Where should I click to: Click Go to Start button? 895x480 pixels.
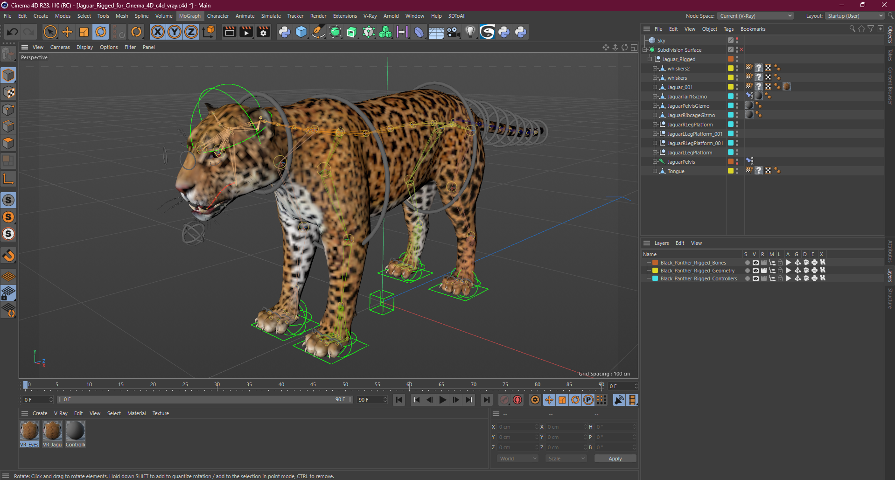[x=399, y=400]
